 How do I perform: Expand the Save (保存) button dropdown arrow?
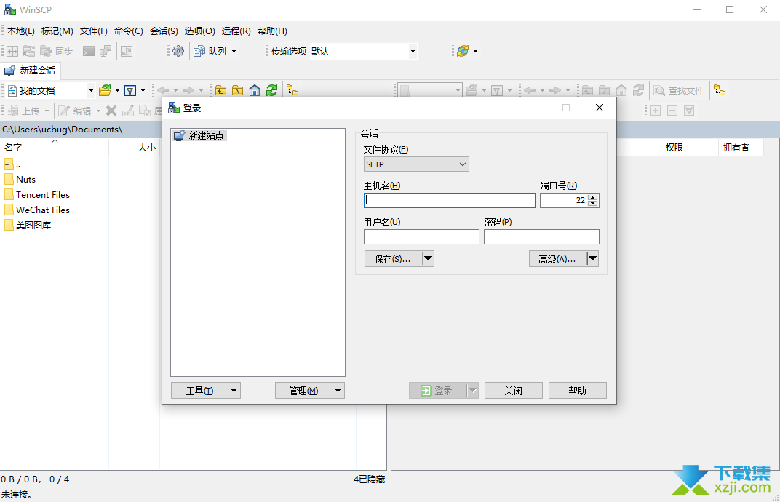428,259
